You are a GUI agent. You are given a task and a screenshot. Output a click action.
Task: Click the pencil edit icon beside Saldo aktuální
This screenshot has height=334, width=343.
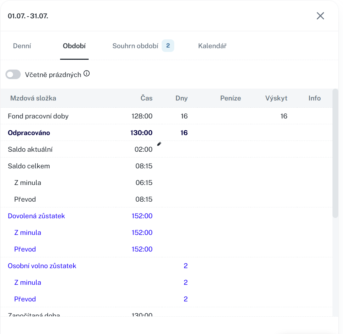[x=159, y=144]
